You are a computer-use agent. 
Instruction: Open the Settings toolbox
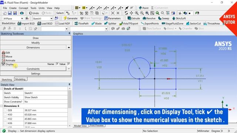coord(36,74)
